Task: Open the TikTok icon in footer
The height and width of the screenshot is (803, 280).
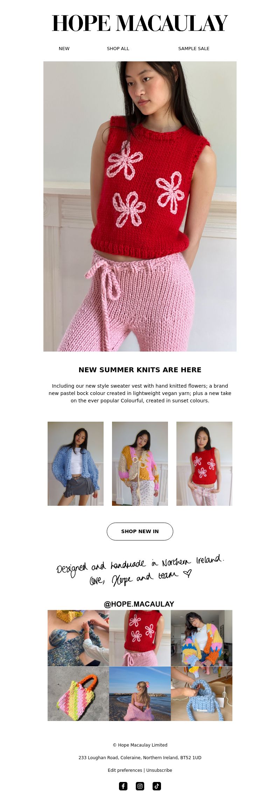Action: pos(157,786)
